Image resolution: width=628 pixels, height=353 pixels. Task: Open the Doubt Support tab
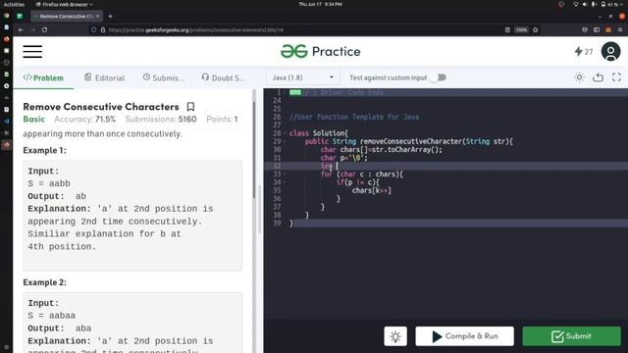224,77
